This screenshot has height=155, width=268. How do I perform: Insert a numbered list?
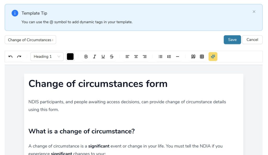click(169, 57)
